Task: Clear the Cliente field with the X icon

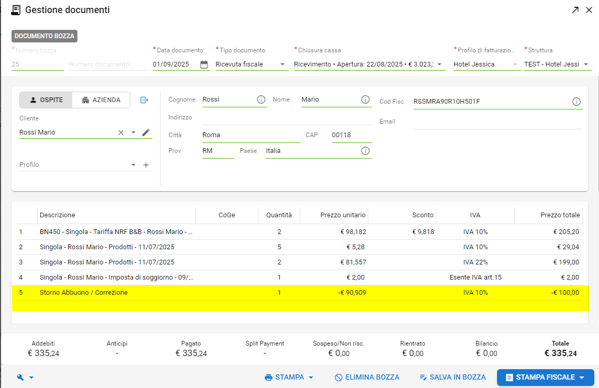Action: click(121, 132)
